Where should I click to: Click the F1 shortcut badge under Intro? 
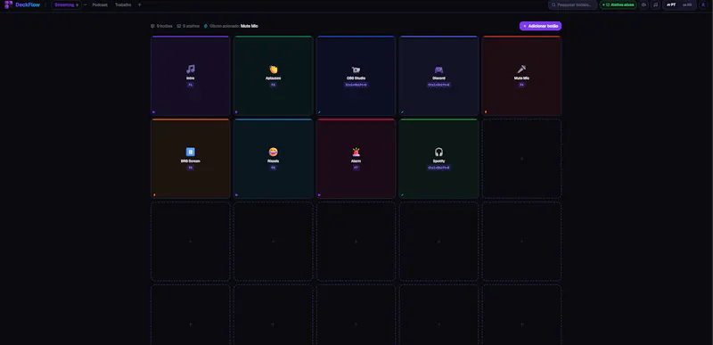pos(191,85)
